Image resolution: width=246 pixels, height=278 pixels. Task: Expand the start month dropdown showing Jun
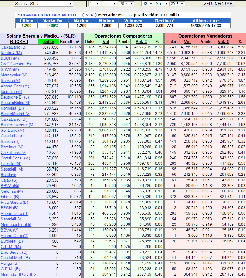[109, 4]
